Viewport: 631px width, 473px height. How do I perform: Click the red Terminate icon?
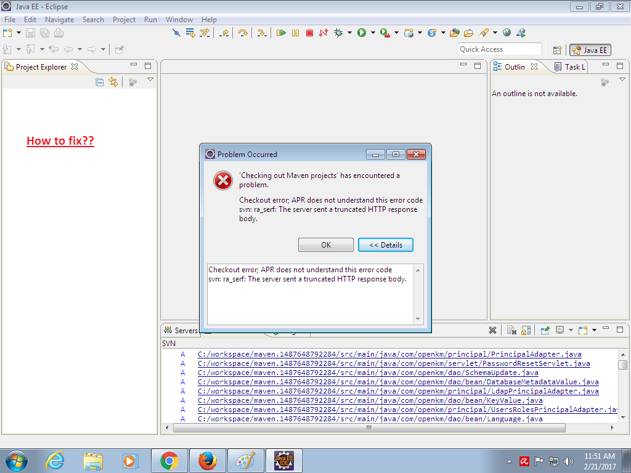309,32
